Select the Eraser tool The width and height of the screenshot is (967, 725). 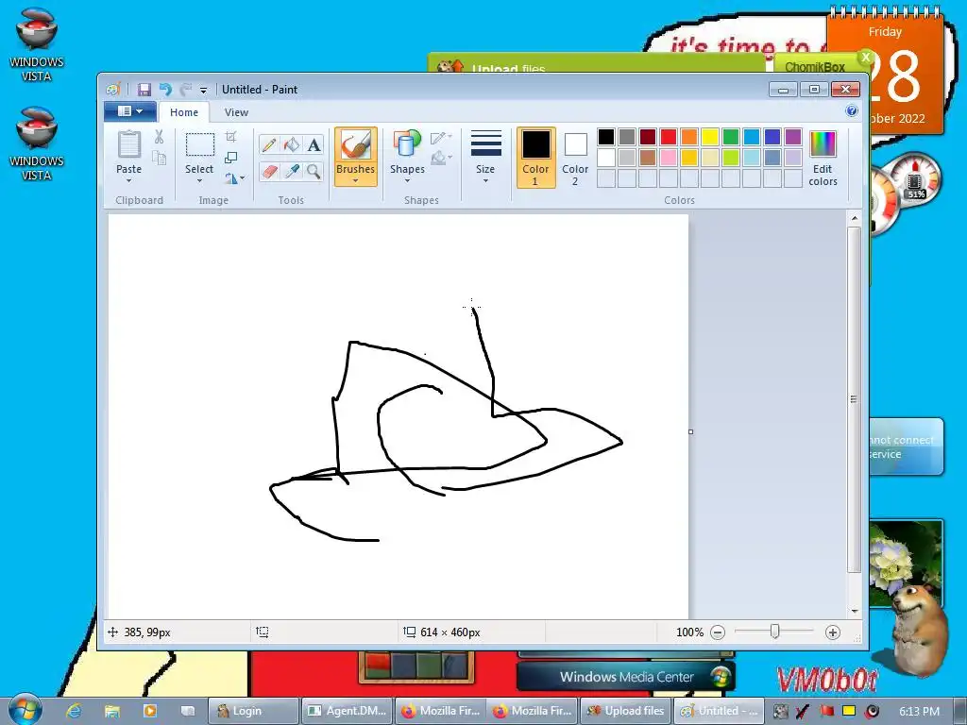tap(269, 171)
